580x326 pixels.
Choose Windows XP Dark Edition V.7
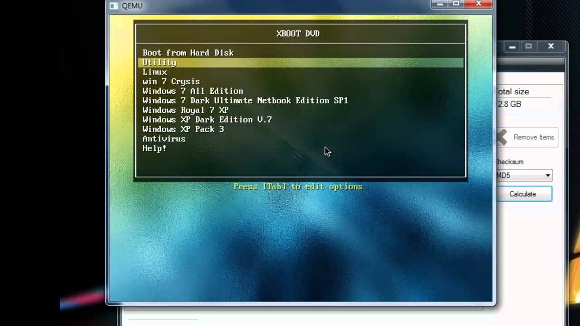pyautogui.click(x=207, y=120)
